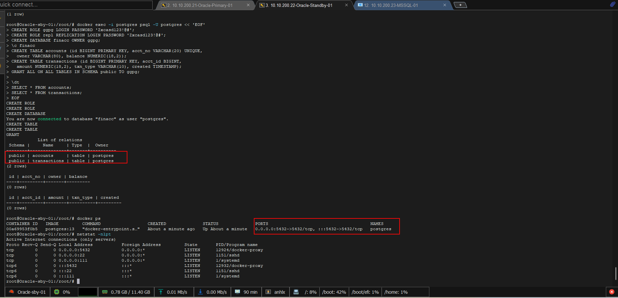Image resolution: width=618 pixels, height=298 pixels.
Task: Click the SSH key icon on Oracle-Standby-01 tab
Action: pos(262,5)
